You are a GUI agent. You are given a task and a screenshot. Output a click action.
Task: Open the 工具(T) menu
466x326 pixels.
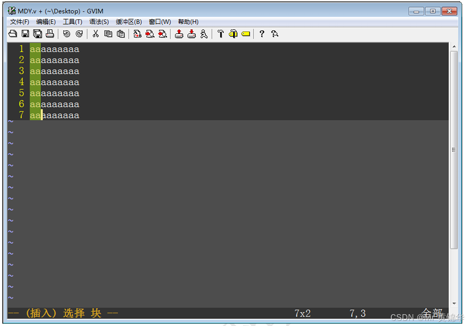click(72, 22)
